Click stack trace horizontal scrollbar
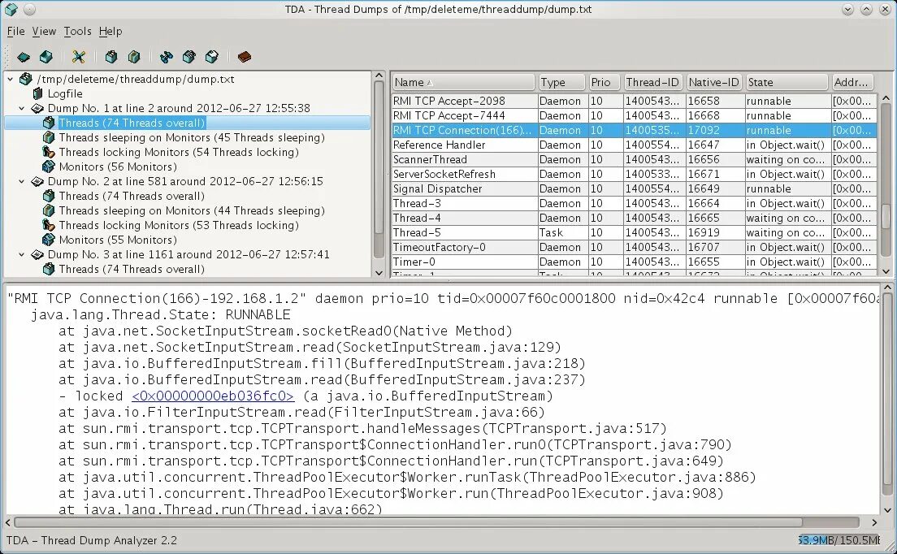This screenshot has width=897, height=554. pos(409,522)
